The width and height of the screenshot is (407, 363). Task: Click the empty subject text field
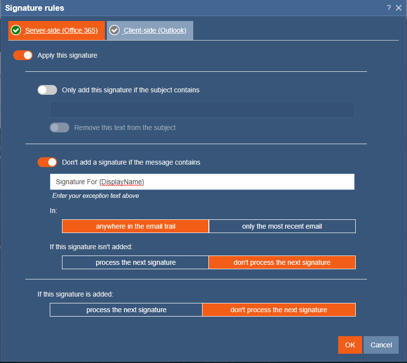tap(202, 109)
